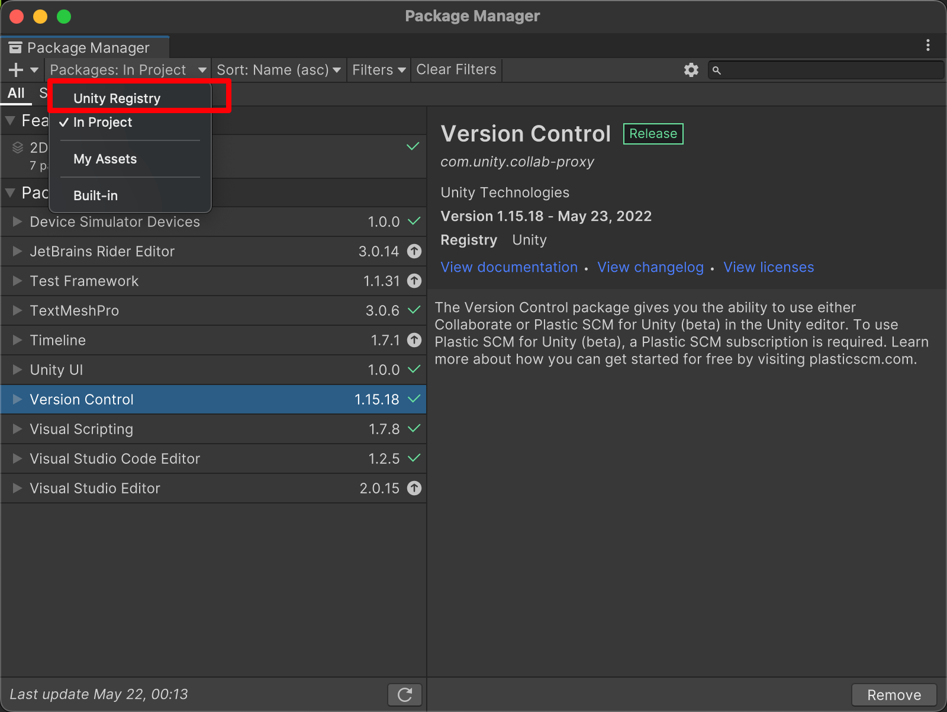Refresh the package list

point(405,695)
